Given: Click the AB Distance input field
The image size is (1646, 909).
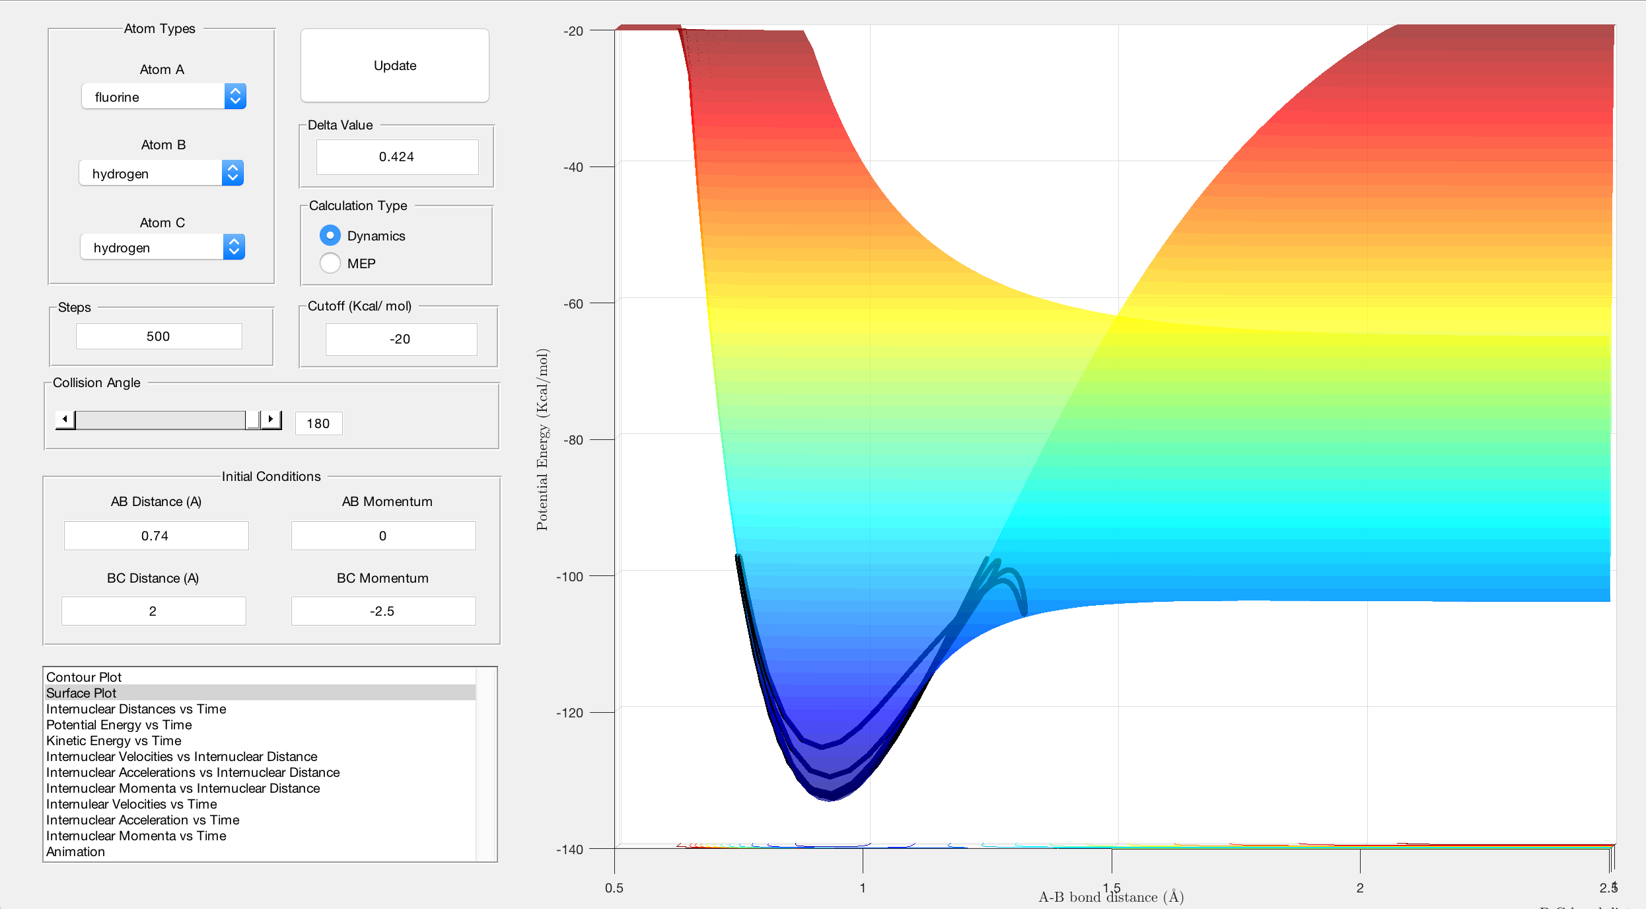Looking at the screenshot, I should click(156, 535).
